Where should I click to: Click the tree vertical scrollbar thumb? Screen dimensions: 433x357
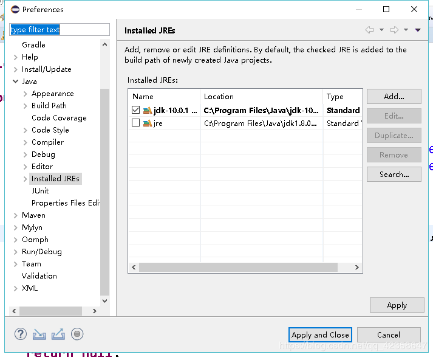pyautogui.click(x=104, y=192)
